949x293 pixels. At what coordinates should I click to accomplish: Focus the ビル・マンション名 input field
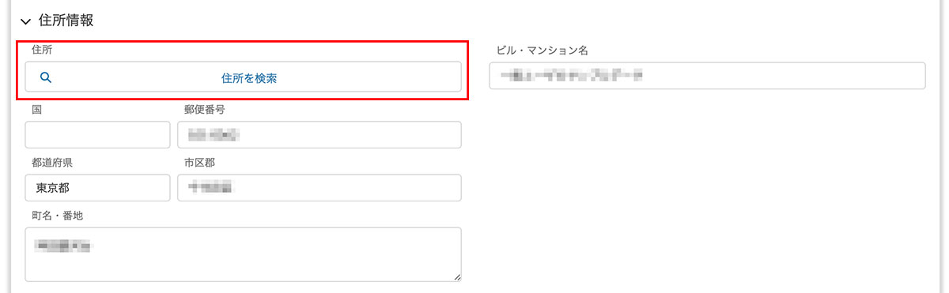point(707,76)
